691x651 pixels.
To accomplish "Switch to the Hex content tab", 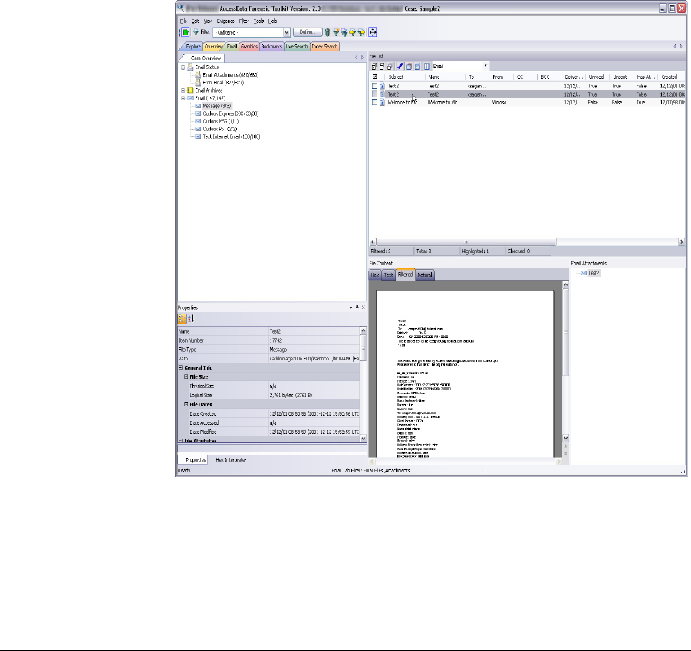I will [x=375, y=275].
